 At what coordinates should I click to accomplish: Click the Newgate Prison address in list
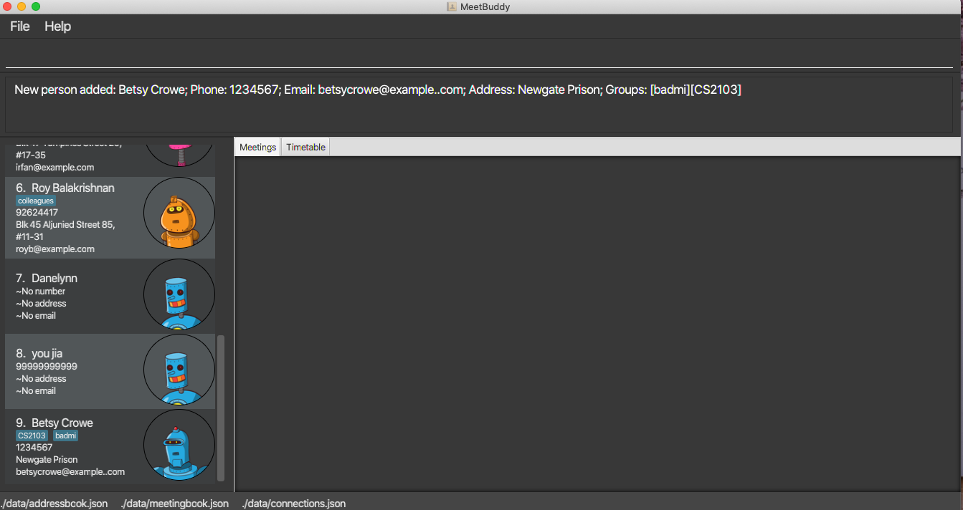47,460
